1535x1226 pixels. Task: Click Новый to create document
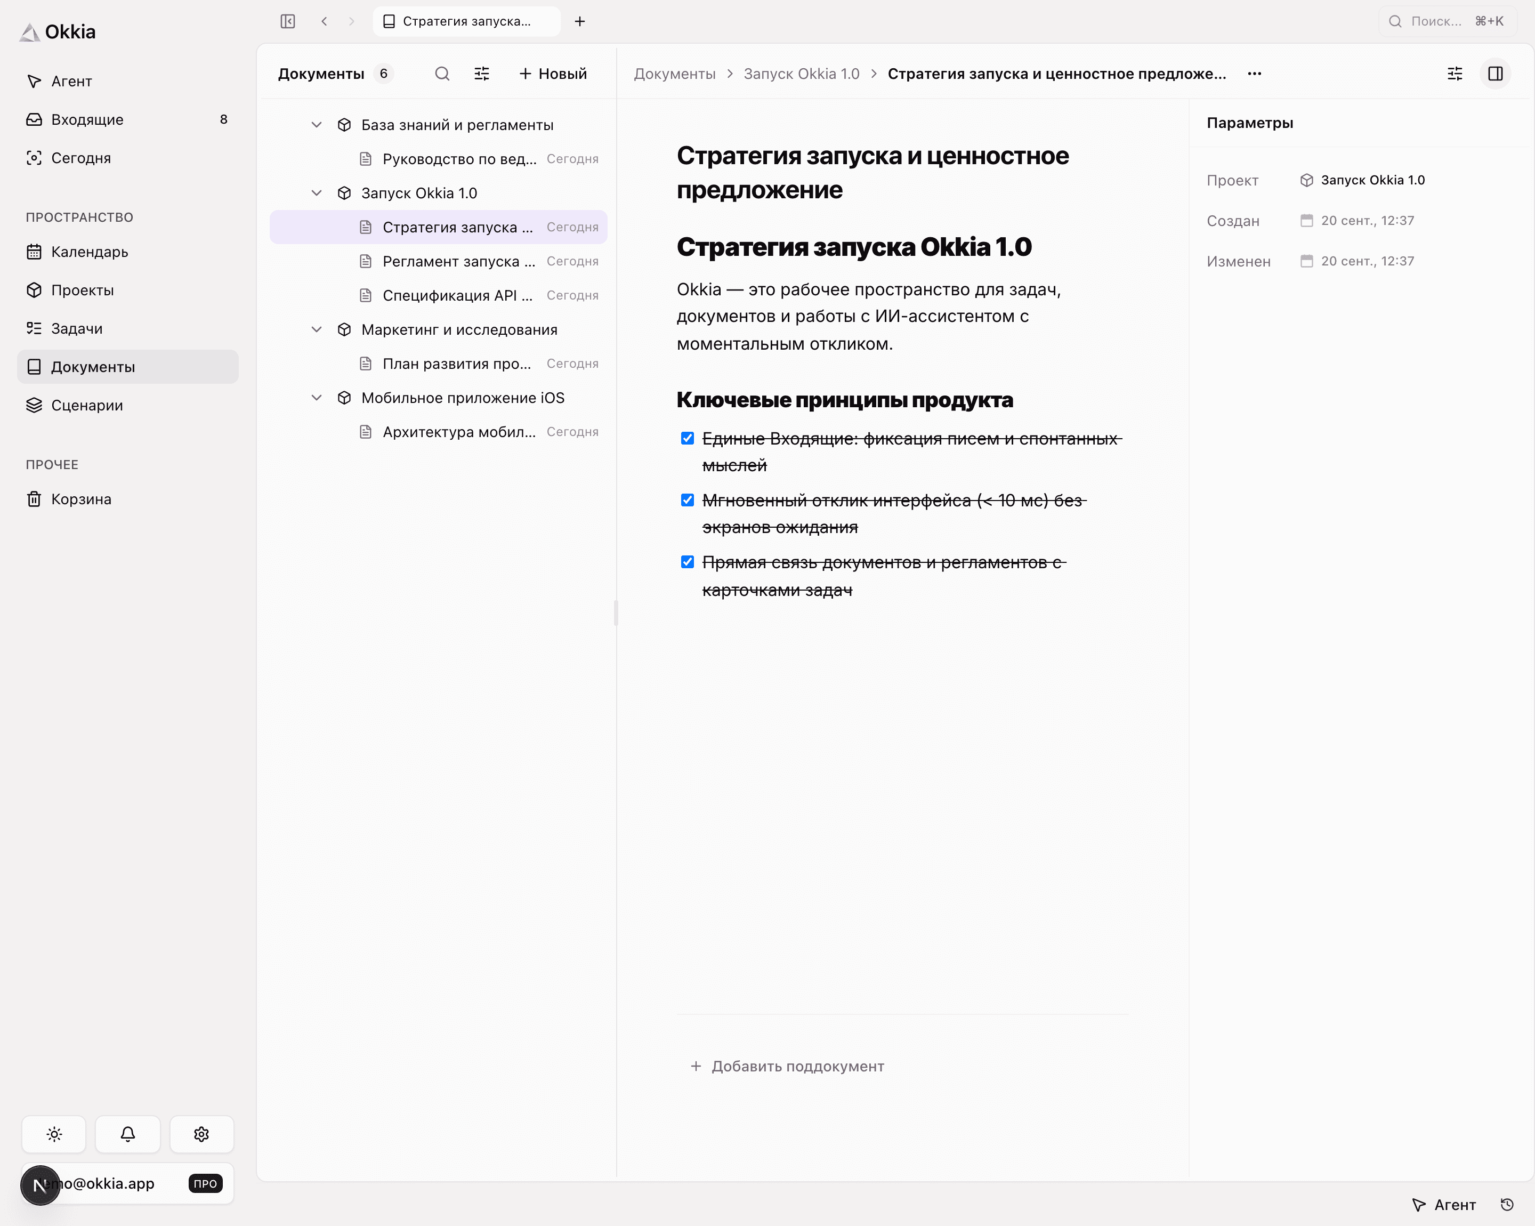coord(553,74)
